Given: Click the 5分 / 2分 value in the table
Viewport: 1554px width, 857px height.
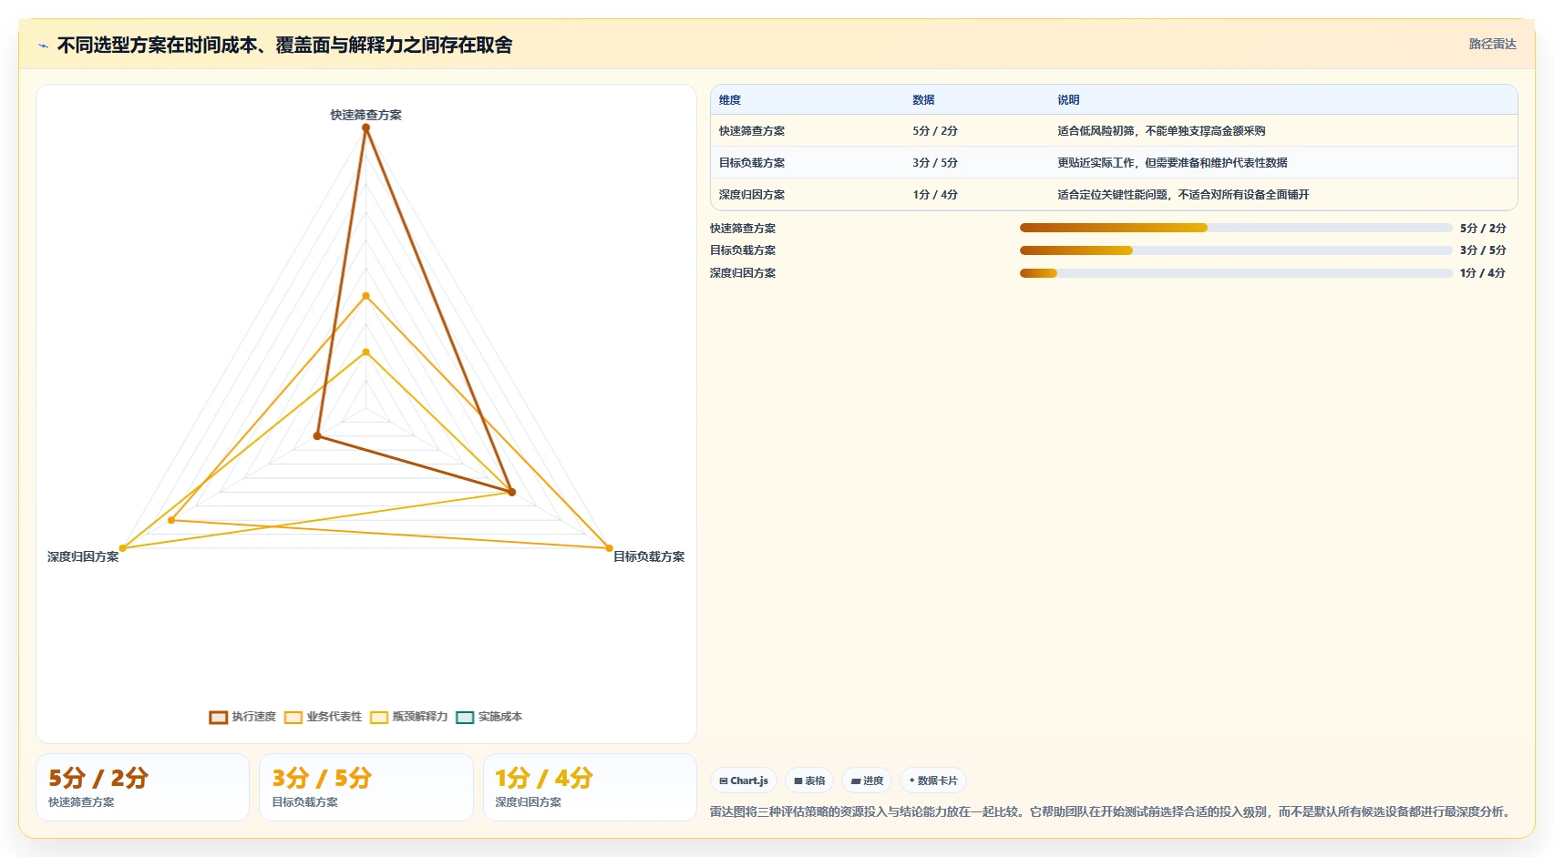Looking at the screenshot, I should point(935,131).
